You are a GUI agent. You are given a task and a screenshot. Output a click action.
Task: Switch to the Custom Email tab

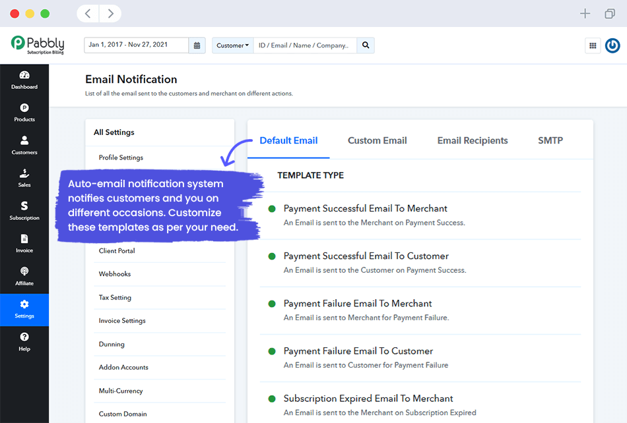(377, 140)
